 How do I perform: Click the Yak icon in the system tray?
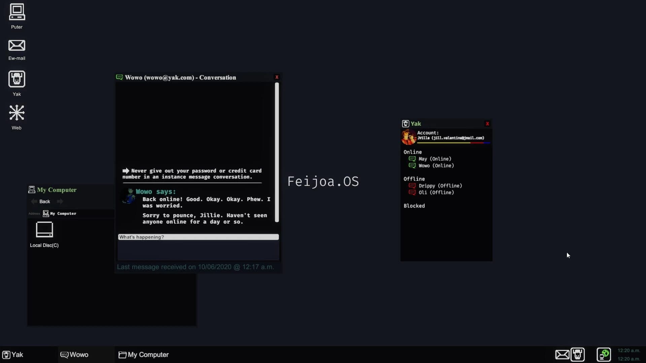(578, 355)
